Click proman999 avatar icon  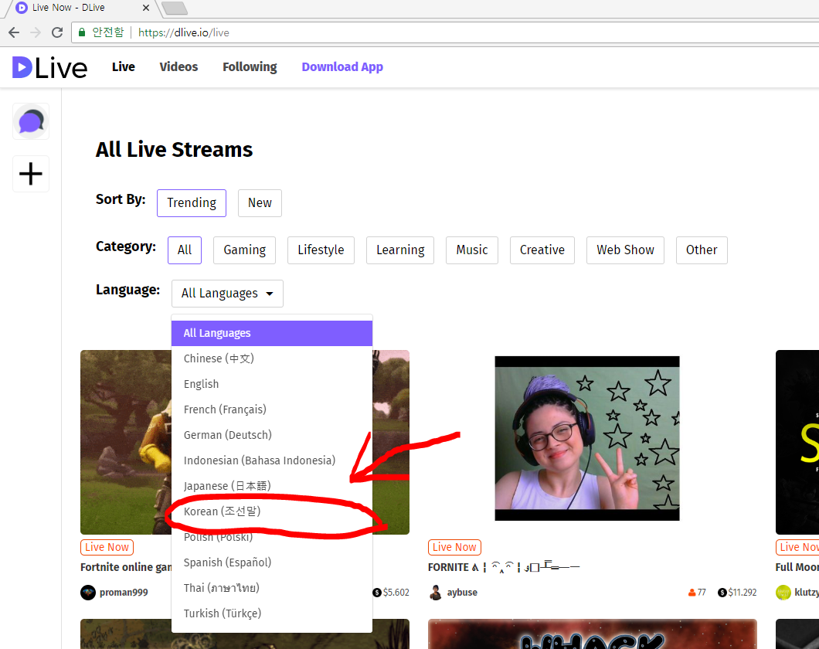click(x=88, y=593)
